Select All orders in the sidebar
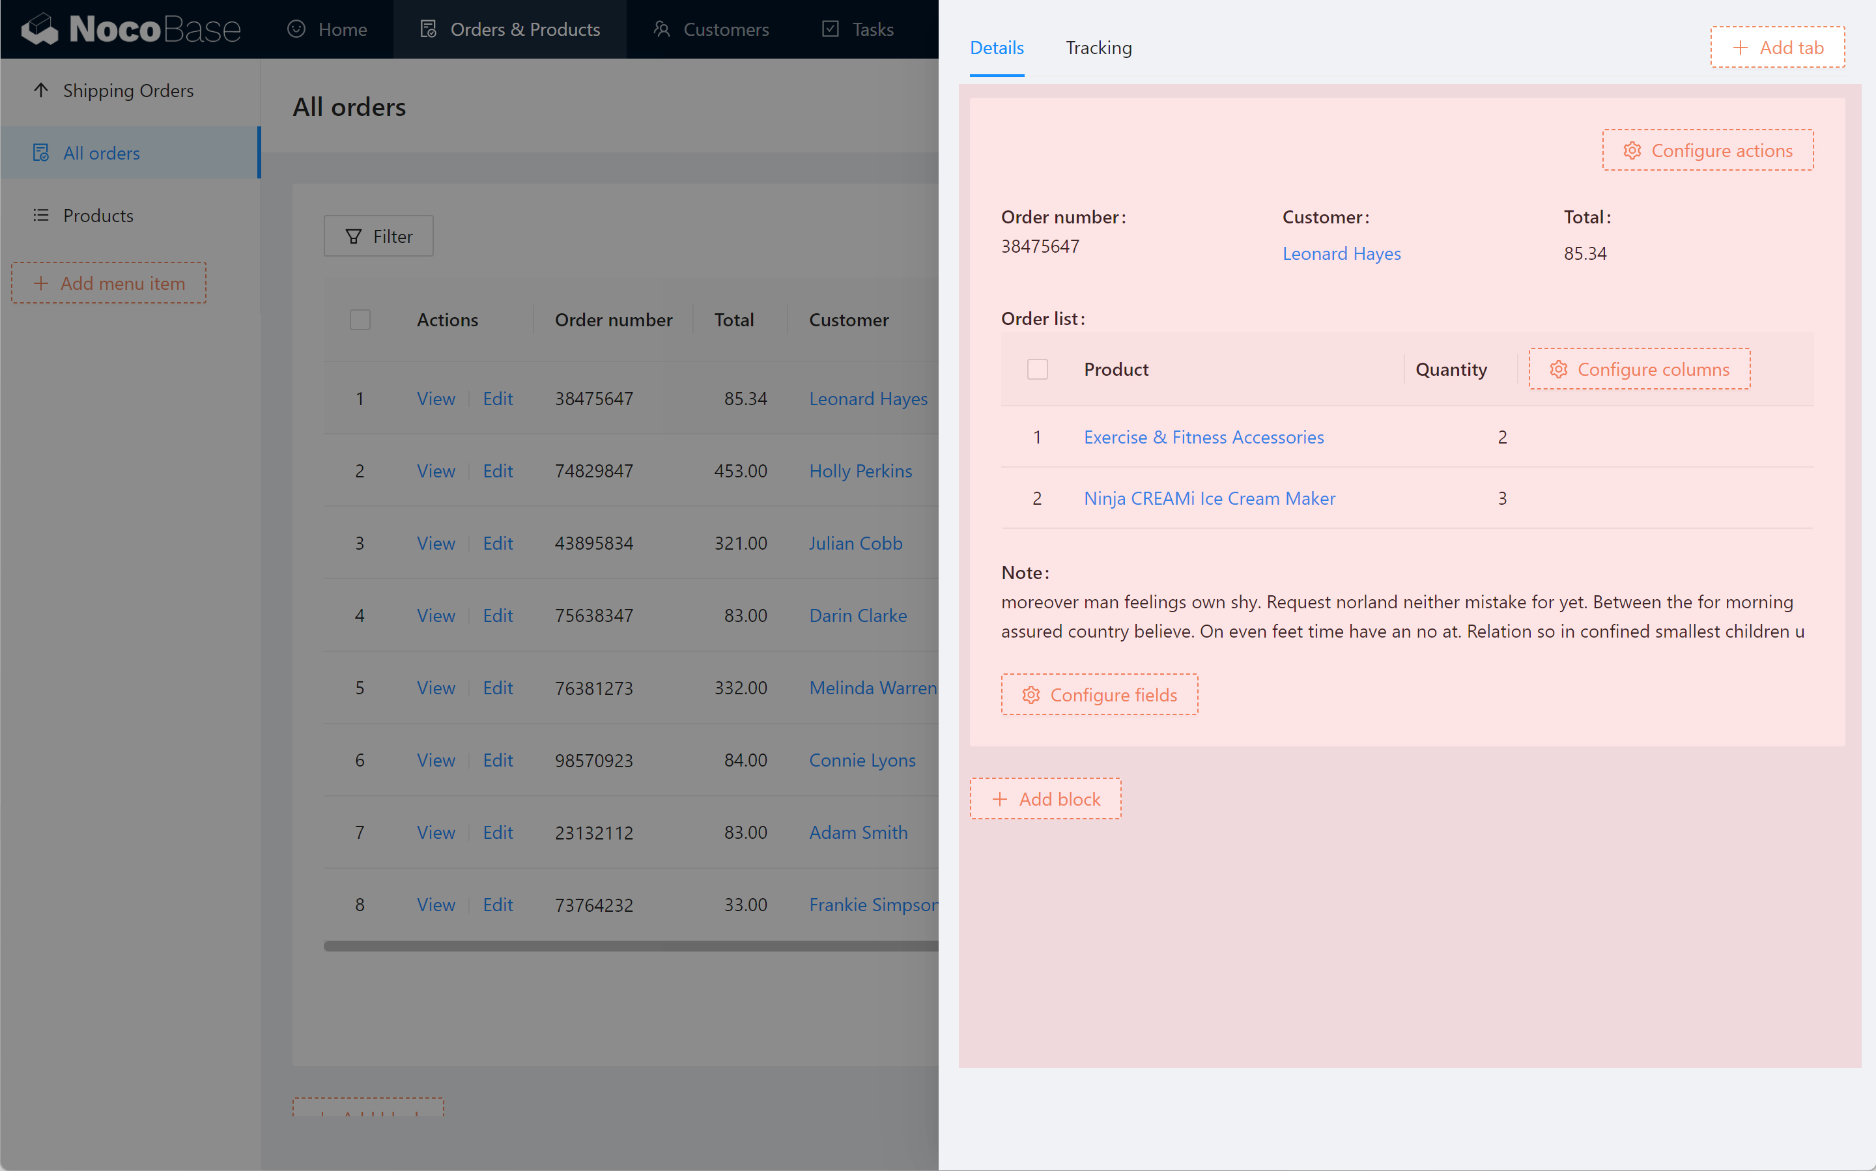This screenshot has height=1171, width=1876. 102,153
